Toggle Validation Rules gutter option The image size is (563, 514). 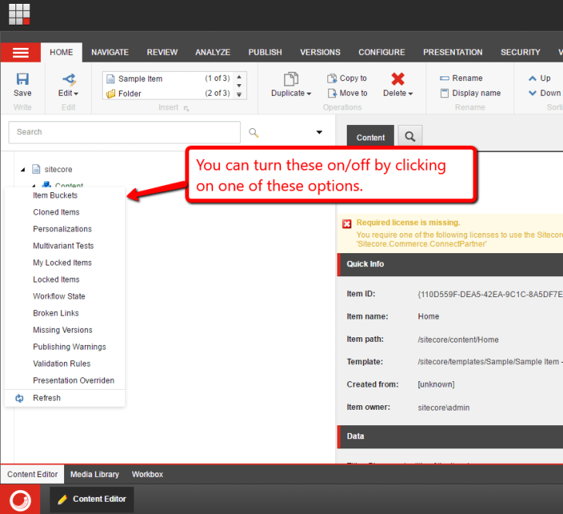click(x=65, y=364)
